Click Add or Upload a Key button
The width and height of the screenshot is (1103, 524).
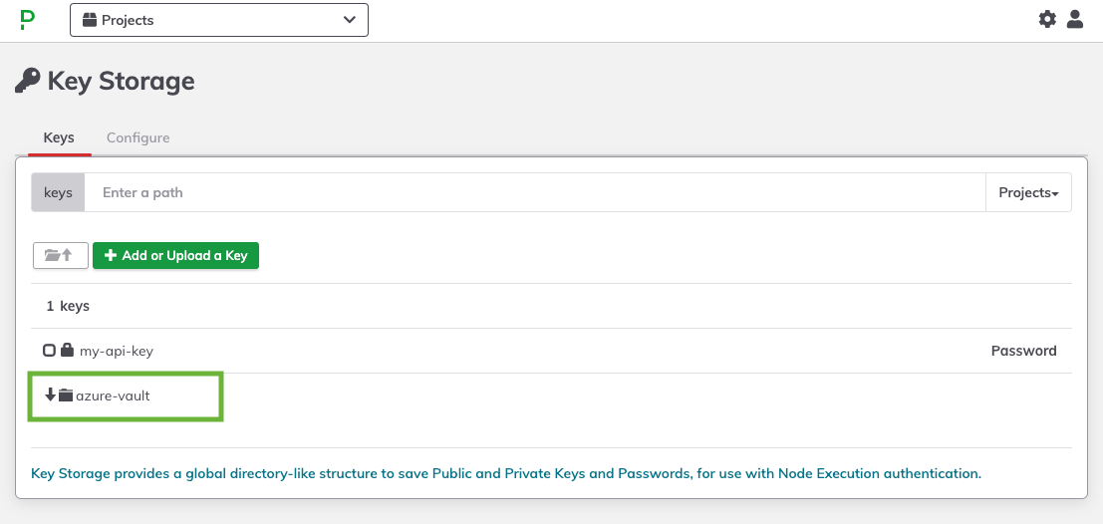pos(175,255)
